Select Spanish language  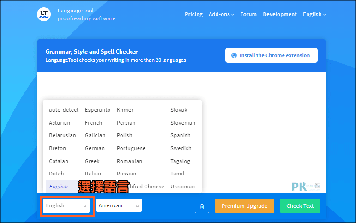pyautogui.click(x=181, y=135)
